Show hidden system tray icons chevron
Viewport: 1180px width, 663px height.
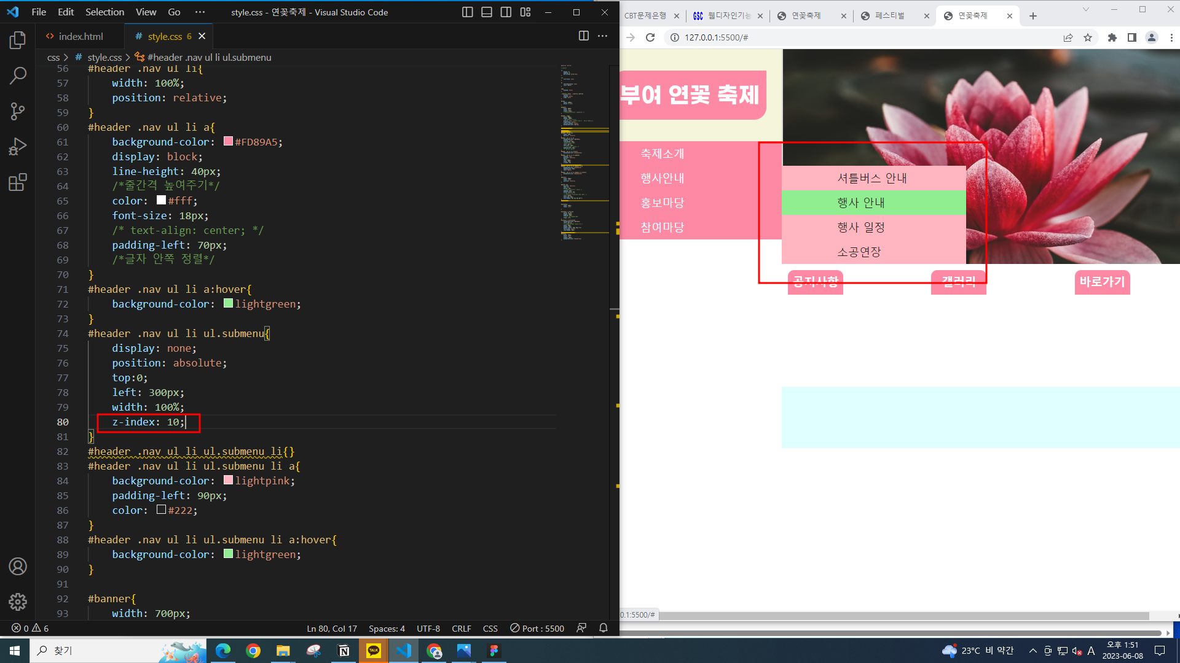click(x=1032, y=651)
